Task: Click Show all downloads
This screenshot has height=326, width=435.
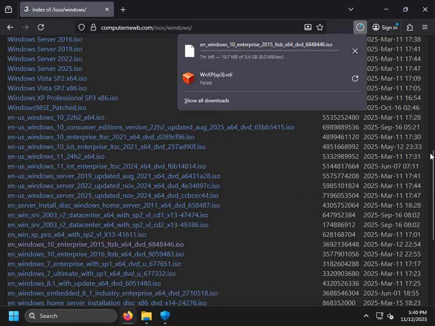Action: point(207,101)
